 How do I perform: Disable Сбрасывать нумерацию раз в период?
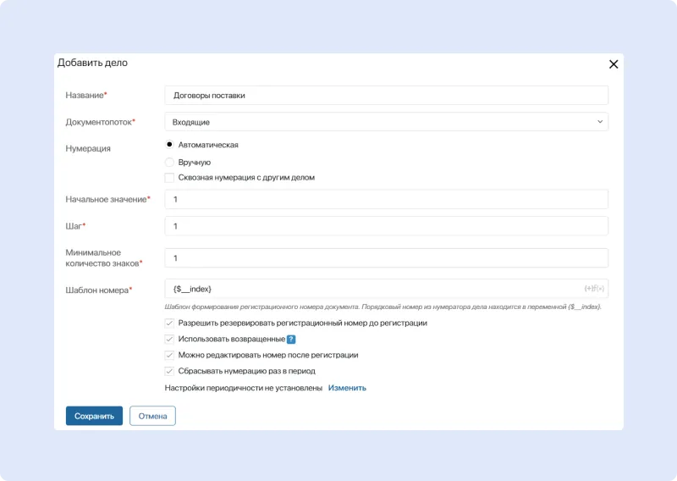point(169,371)
